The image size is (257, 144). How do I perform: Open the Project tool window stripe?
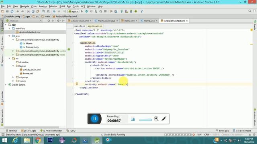pyautogui.click(x=2, y=26)
